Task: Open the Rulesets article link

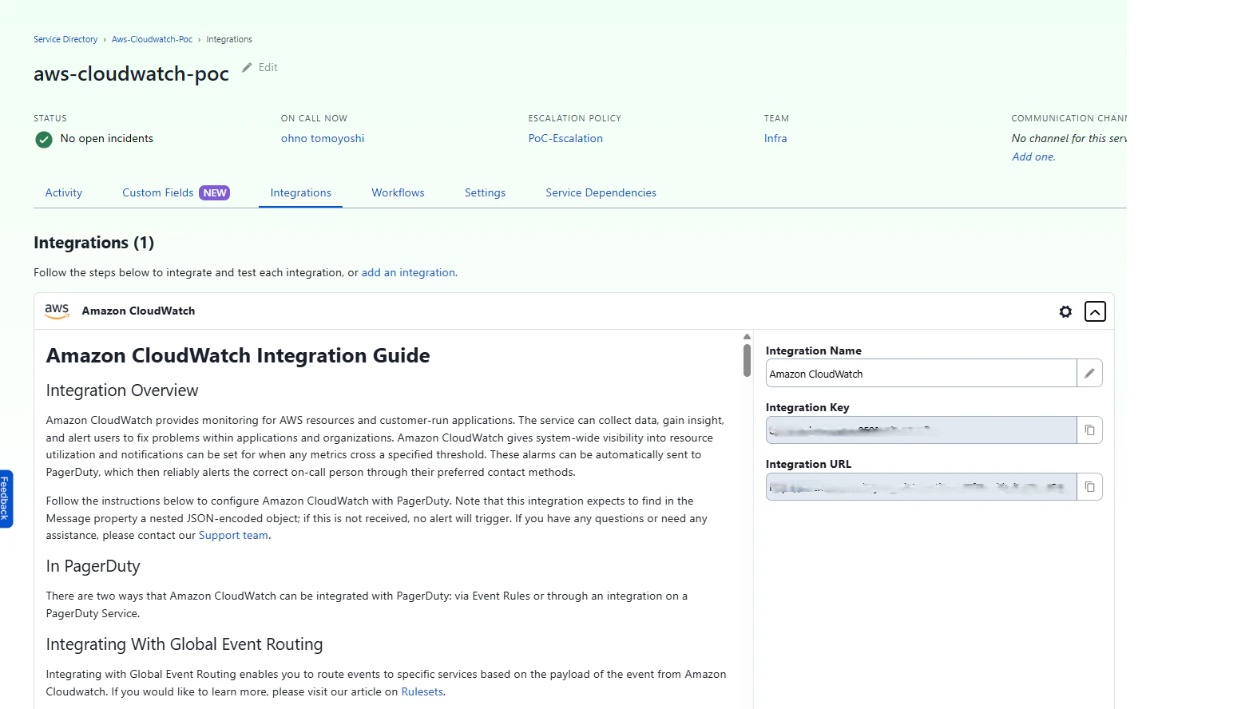Action: [x=422, y=692]
